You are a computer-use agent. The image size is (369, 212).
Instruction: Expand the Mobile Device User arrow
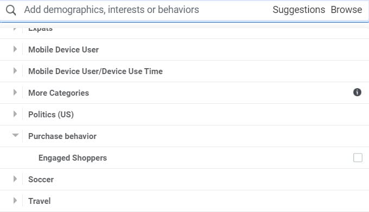pyautogui.click(x=15, y=49)
